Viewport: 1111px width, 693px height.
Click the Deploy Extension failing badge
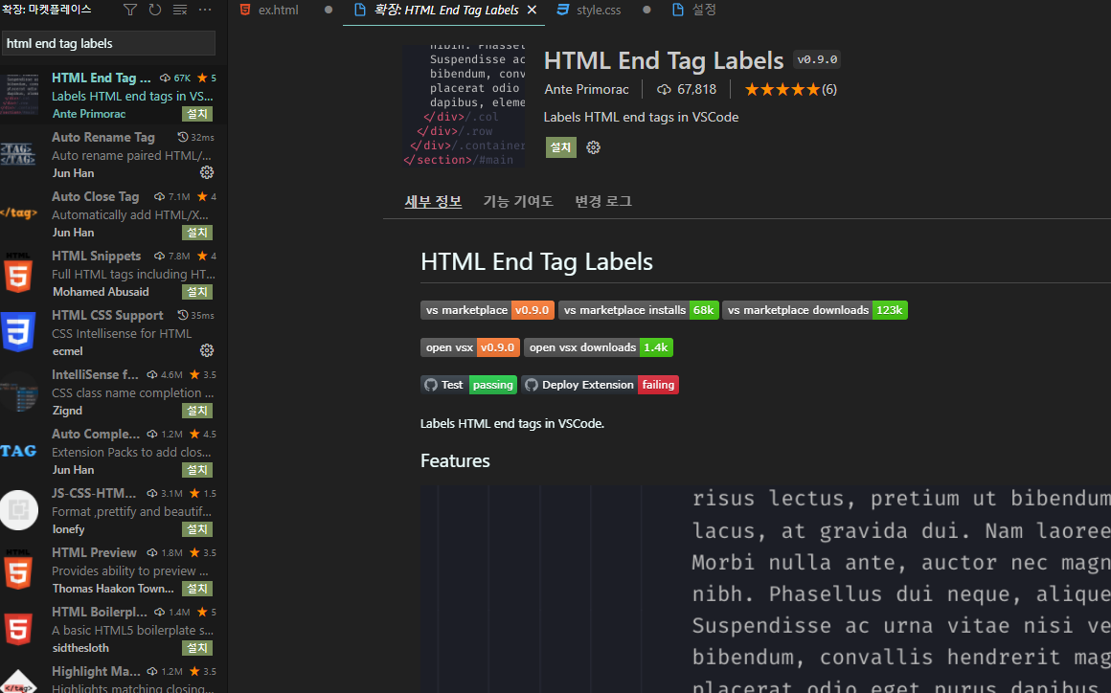601,385
